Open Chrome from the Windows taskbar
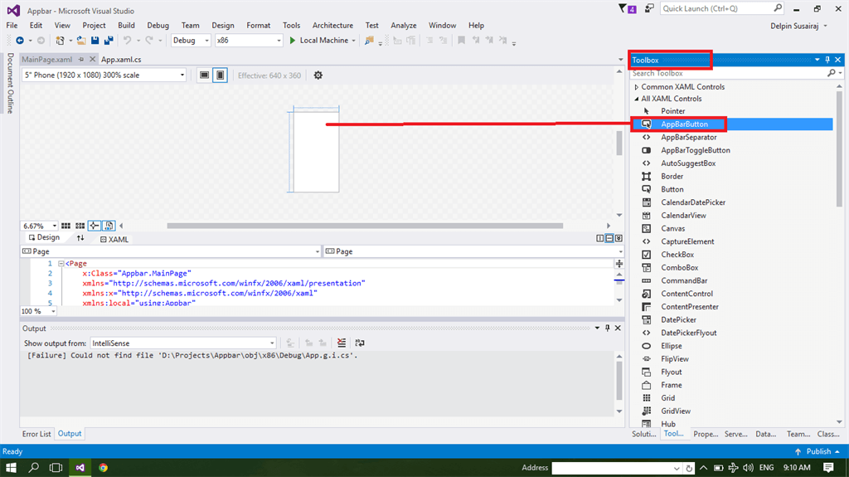This screenshot has width=849, height=477. 103,468
